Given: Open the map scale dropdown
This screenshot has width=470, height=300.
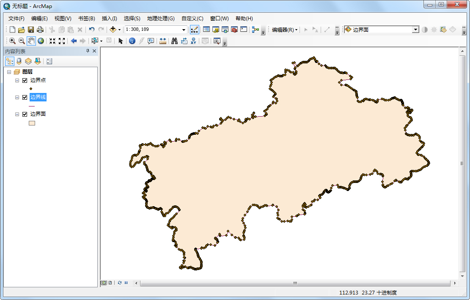Looking at the screenshot, I should point(184,29).
